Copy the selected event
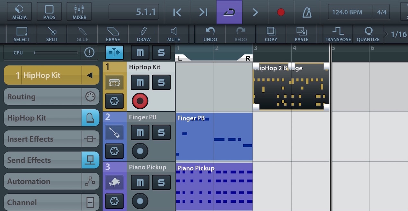This screenshot has width=408, height=211. (x=271, y=34)
